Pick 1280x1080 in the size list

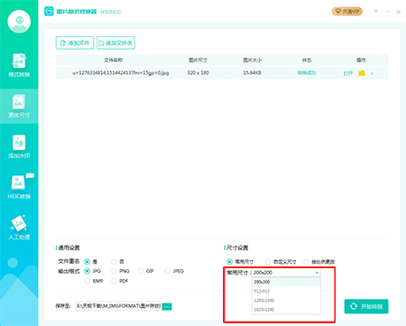pos(286,300)
